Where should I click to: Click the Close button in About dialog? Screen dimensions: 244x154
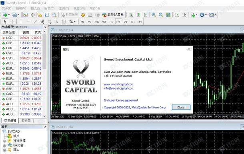click(x=181, y=107)
